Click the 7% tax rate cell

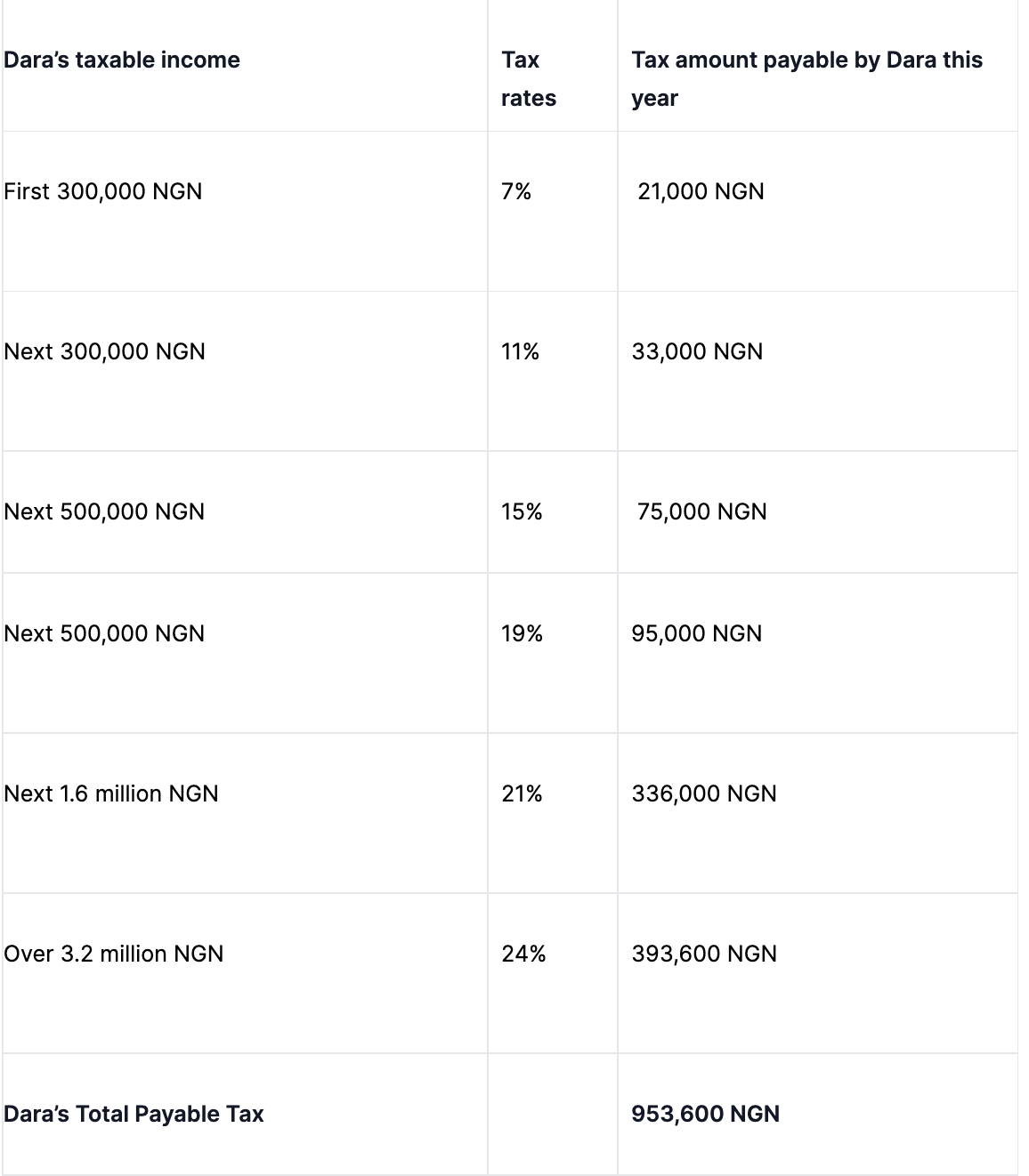point(516,192)
